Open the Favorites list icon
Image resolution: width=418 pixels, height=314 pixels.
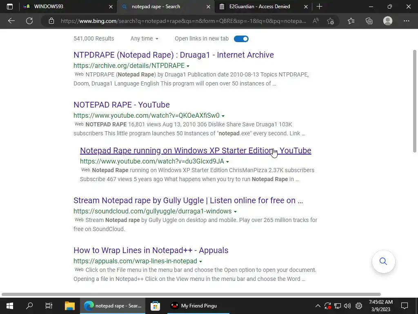[x=351, y=21]
